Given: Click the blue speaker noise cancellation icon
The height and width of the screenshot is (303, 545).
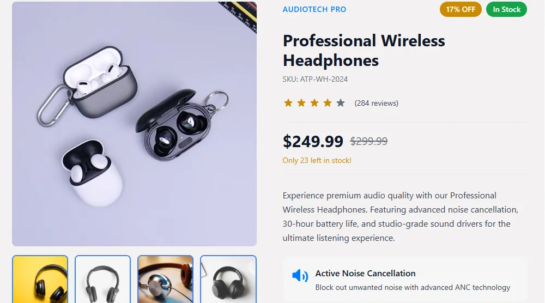Looking at the screenshot, I should (300, 276).
